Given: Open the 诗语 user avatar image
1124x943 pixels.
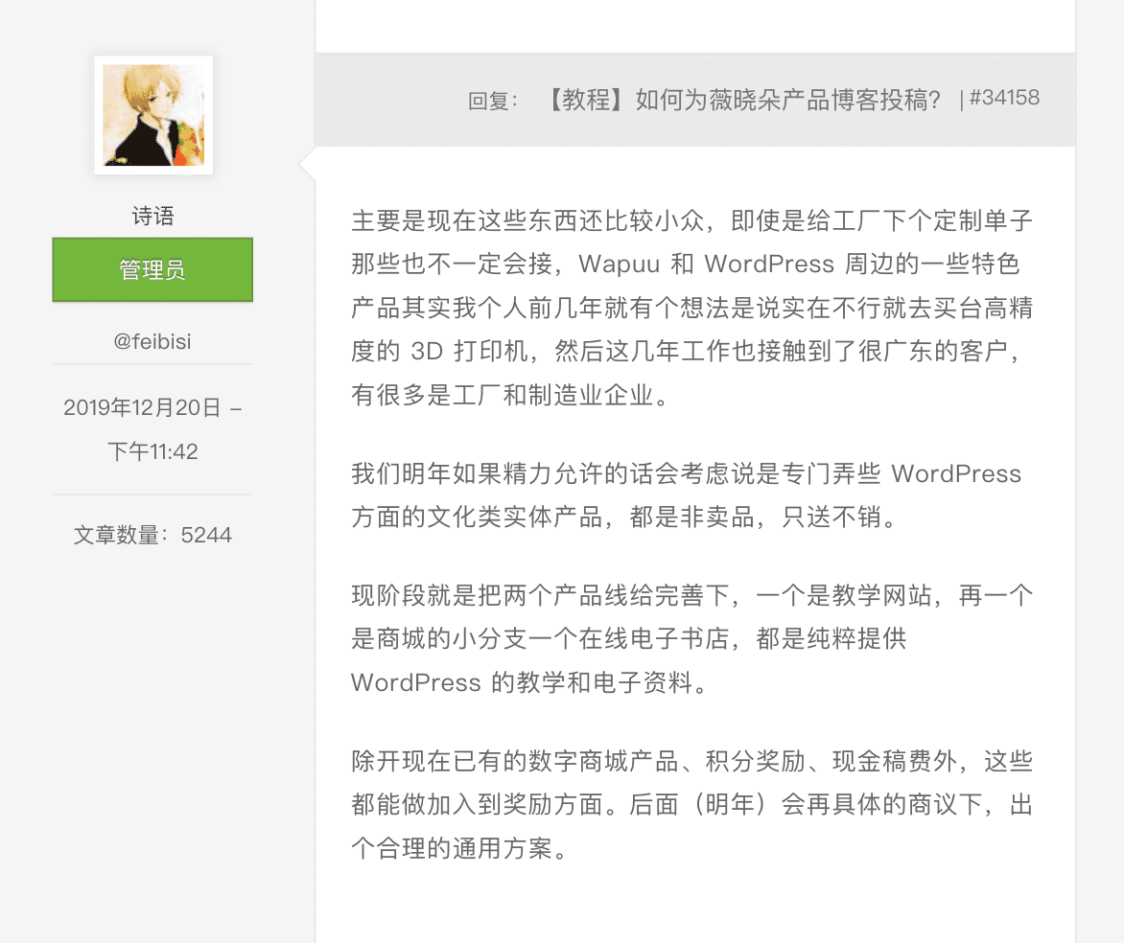Looking at the screenshot, I should (153, 115).
